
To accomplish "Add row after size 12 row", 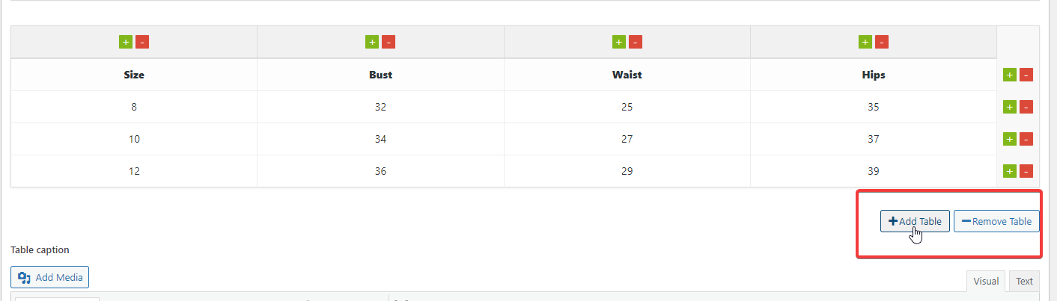I will 1009,171.
